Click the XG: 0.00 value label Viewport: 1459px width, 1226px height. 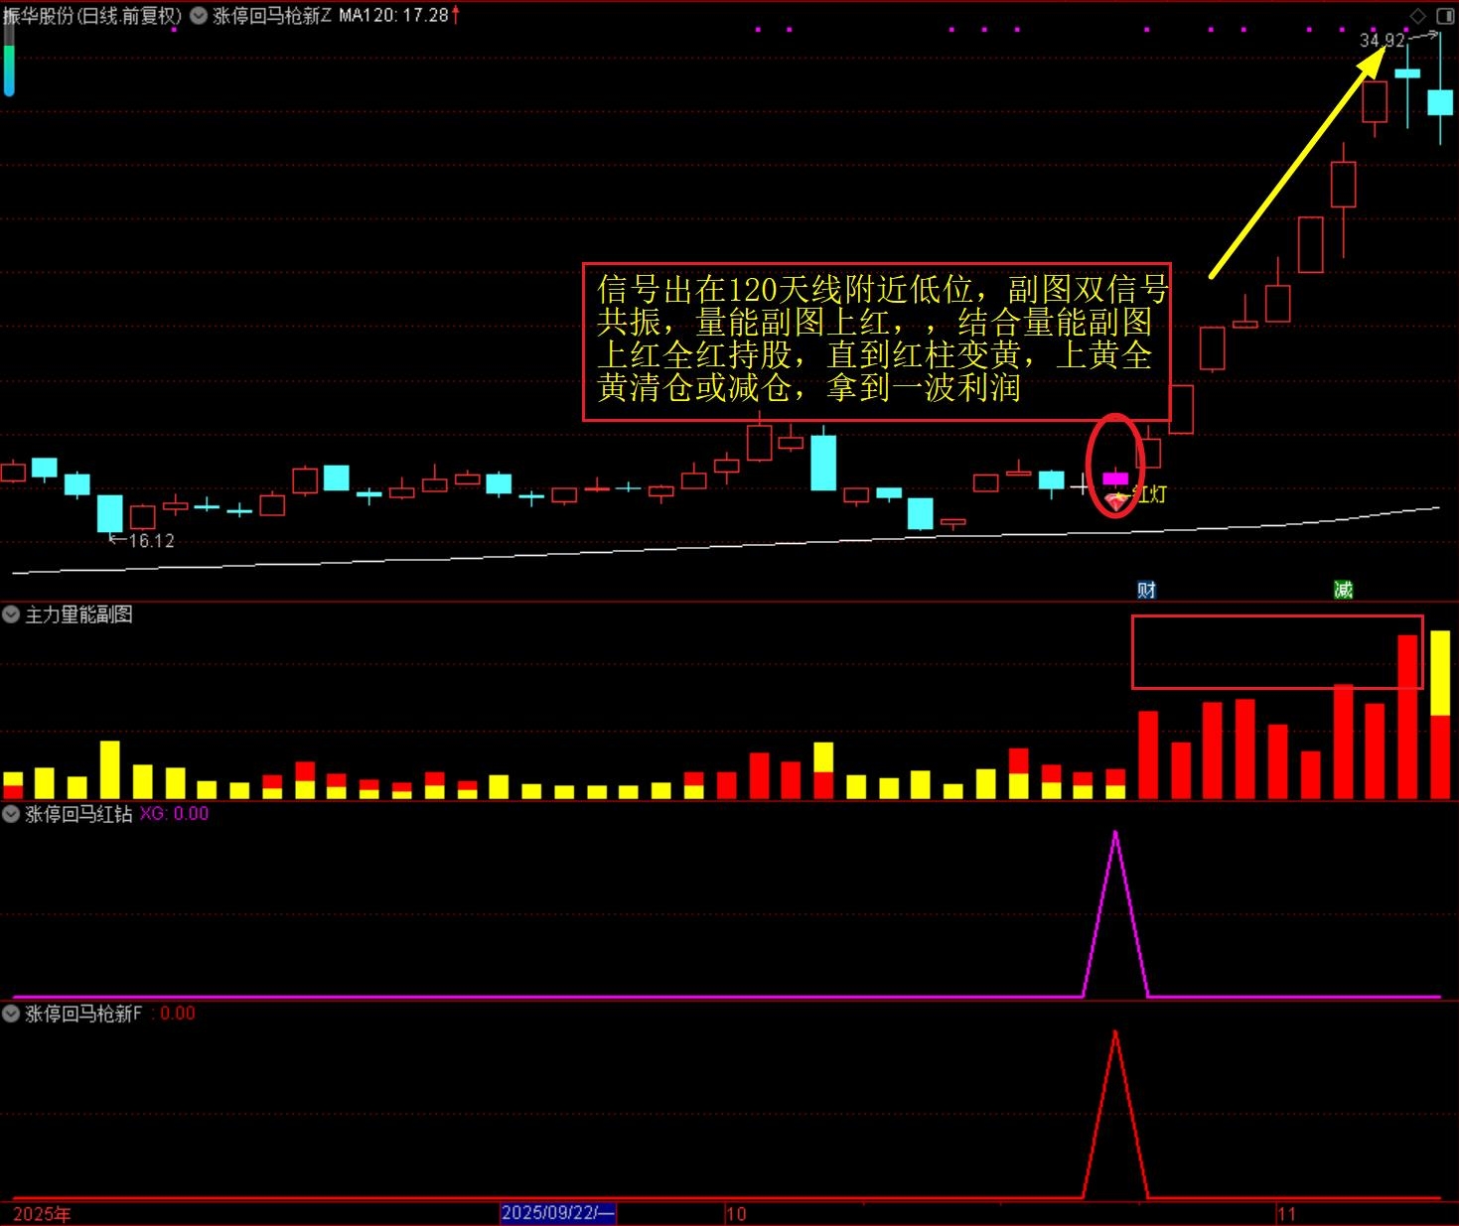click(x=174, y=814)
